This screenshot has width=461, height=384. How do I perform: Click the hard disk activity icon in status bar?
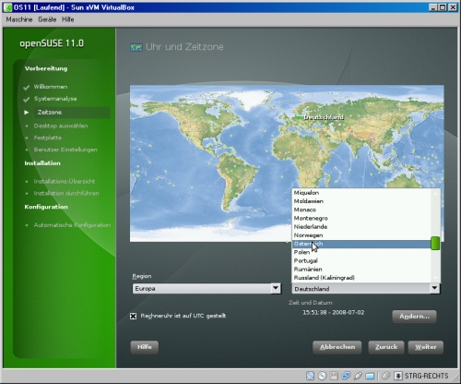[x=311, y=376]
